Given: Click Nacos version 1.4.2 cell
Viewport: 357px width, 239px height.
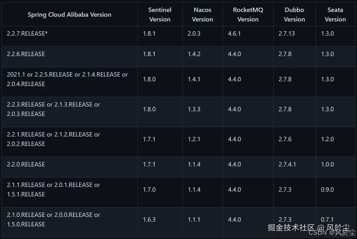Looking at the screenshot, I should click(x=194, y=54).
